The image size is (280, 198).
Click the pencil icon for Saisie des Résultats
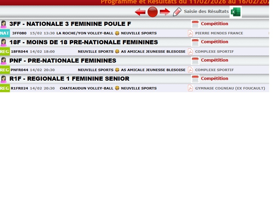click(177, 12)
